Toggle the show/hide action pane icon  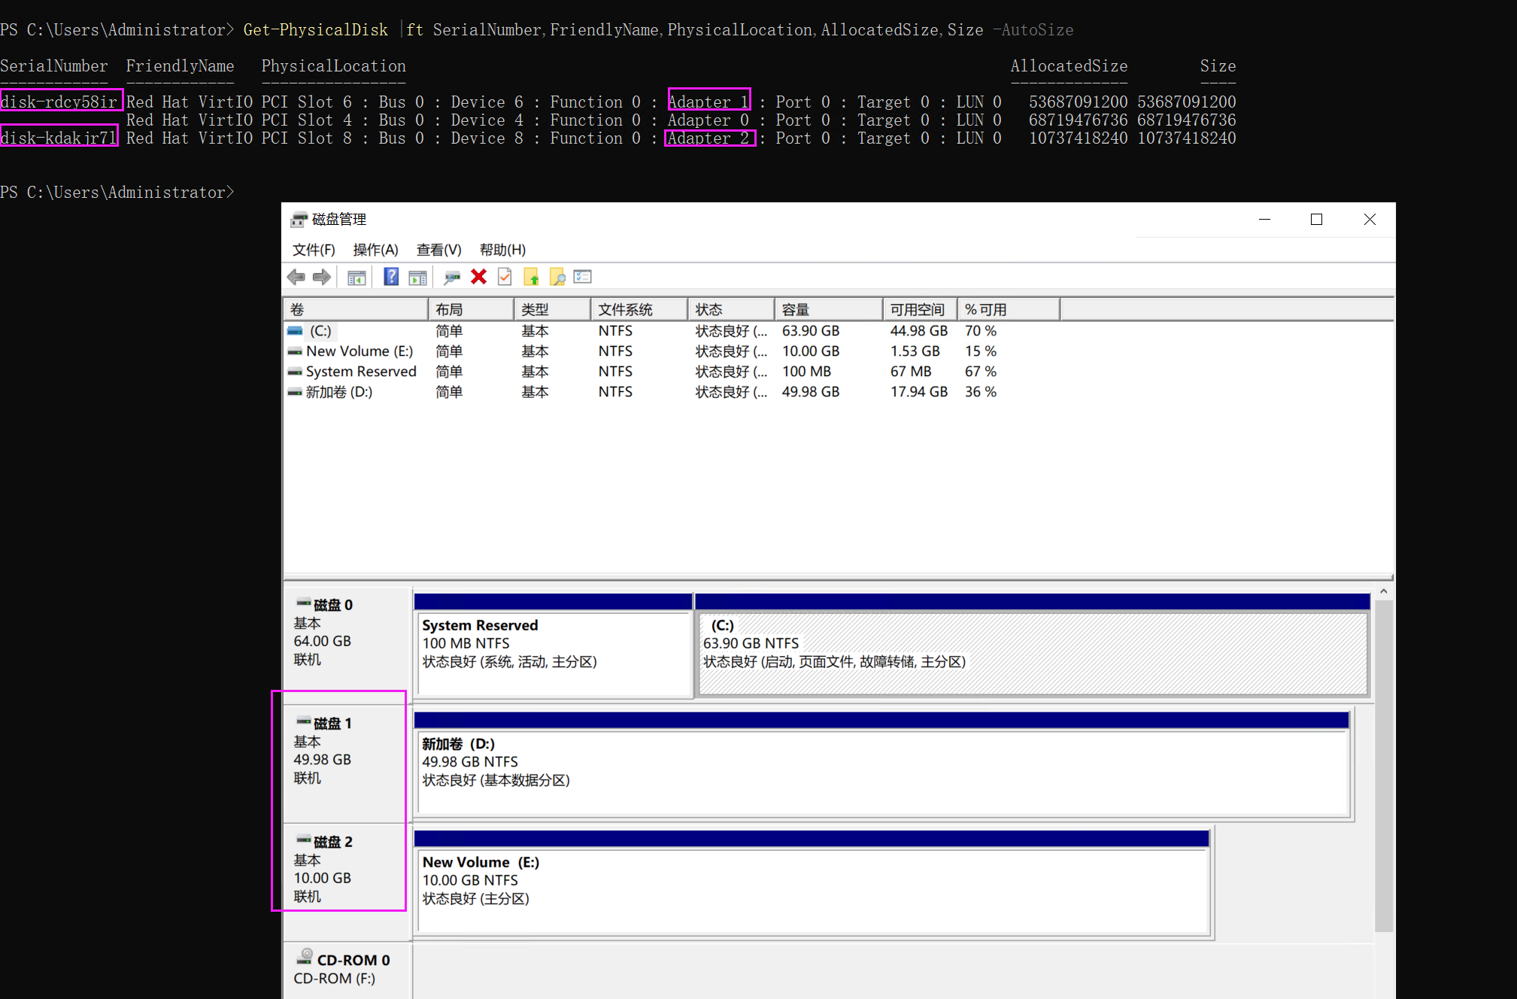417,278
